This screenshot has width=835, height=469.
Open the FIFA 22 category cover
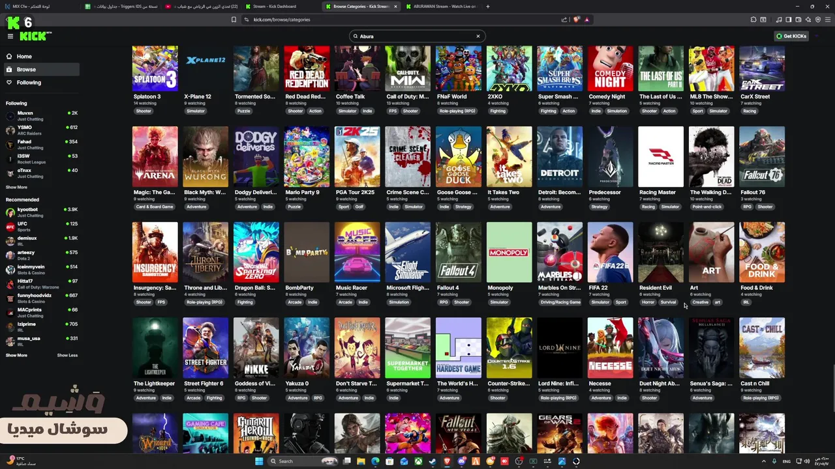pyautogui.click(x=610, y=252)
